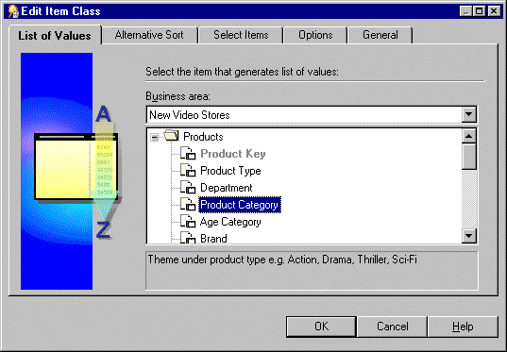Click the Product Type item icon

(188, 171)
